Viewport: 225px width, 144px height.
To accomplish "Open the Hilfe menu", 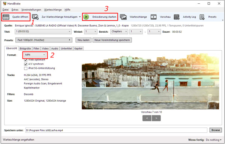I will 67,10.
